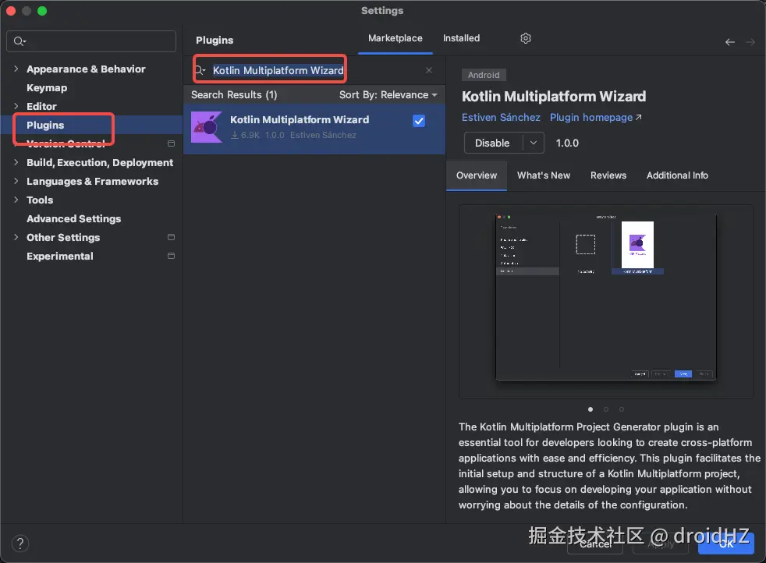766x563 pixels.
Task: Open the Reviews tab
Action: [x=608, y=175]
